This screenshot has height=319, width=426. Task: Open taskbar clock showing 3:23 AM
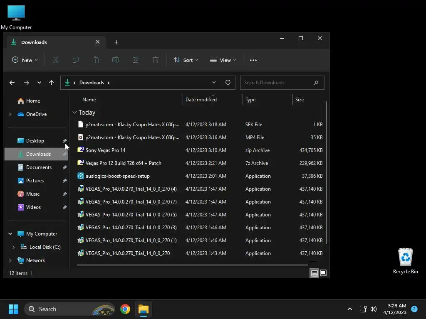click(x=395, y=309)
